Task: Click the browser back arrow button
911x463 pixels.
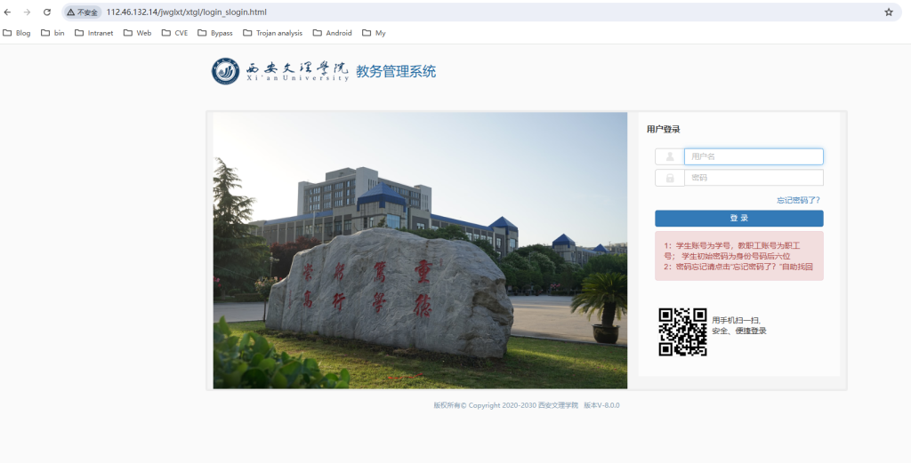Action: (x=8, y=12)
